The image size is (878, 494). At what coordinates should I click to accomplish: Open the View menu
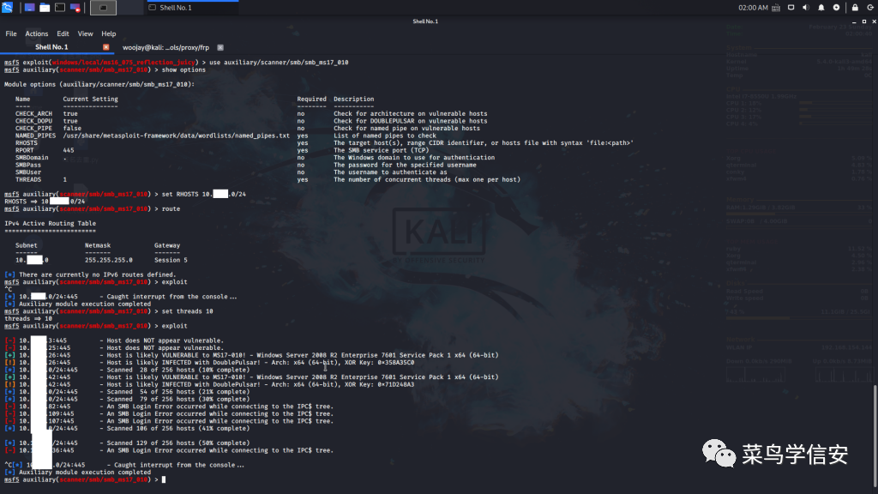pos(85,33)
